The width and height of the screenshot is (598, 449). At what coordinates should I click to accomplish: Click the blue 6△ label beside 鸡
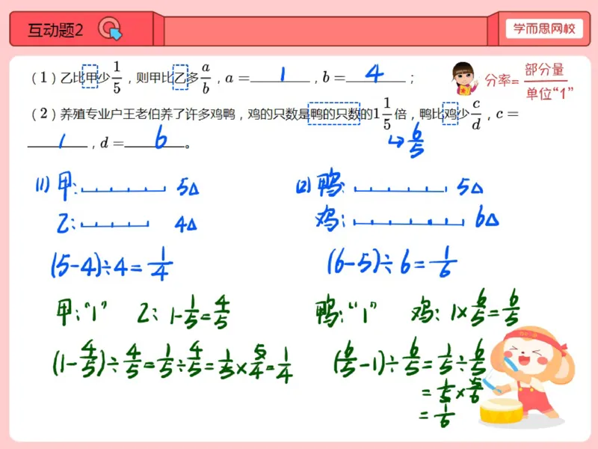(487, 217)
